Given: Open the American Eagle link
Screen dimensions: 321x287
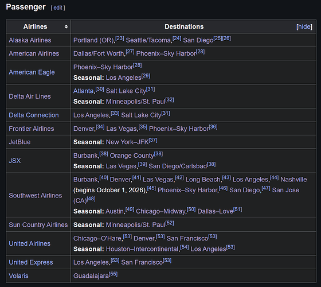Looking at the screenshot, I should 32,72.
